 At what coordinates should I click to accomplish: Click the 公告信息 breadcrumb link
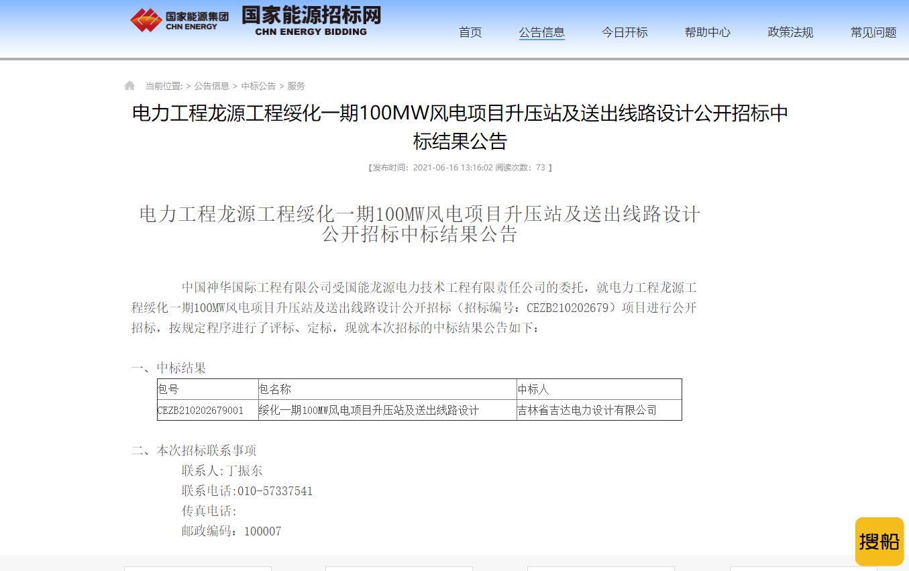(212, 86)
